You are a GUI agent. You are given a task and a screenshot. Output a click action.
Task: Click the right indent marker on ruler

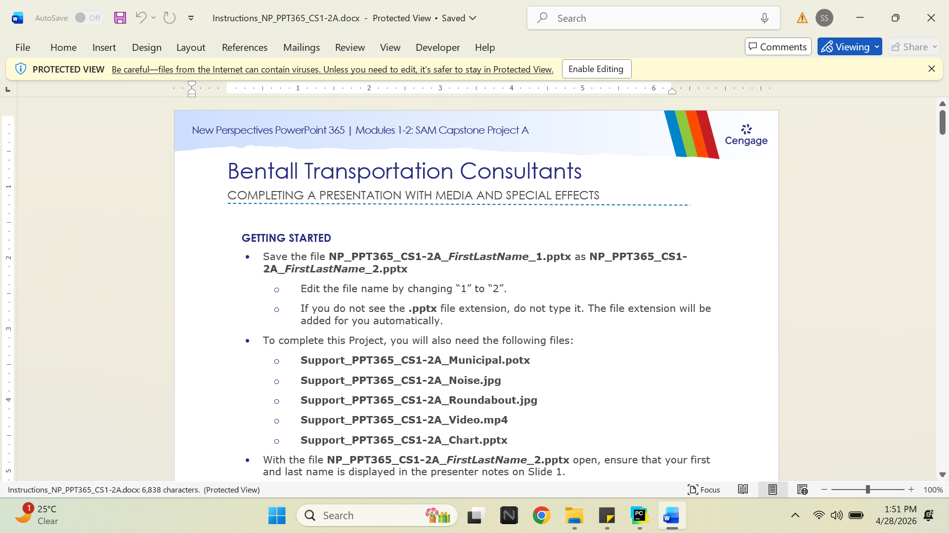click(x=672, y=91)
